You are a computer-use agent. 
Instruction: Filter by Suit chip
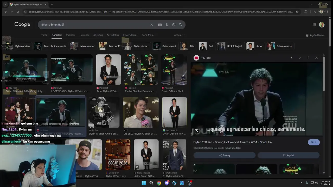[207, 46]
